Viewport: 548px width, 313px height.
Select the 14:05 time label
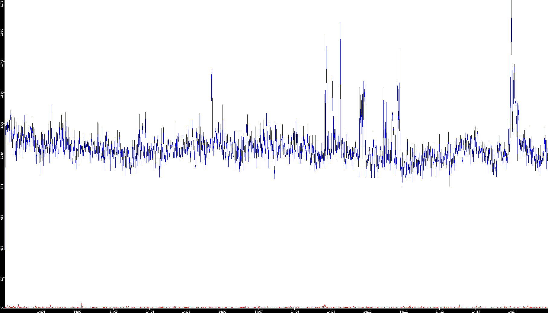(186, 311)
